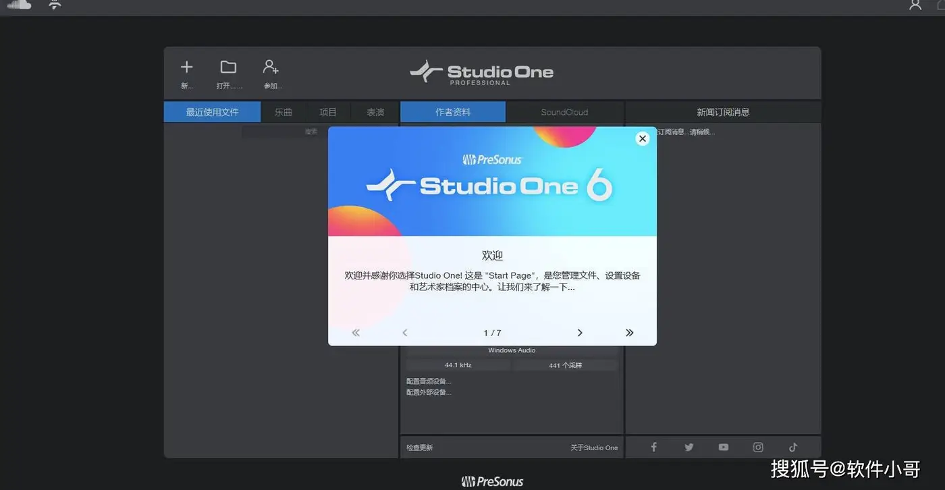945x490 pixels.
Task: Close the welcome dialog with the X button
Action: [643, 138]
